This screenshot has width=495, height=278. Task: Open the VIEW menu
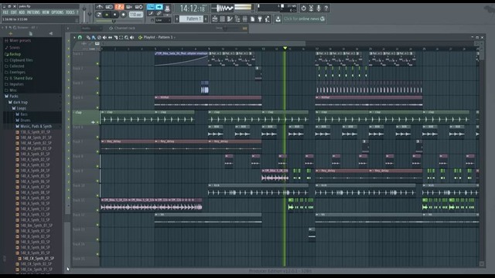pos(46,12)
